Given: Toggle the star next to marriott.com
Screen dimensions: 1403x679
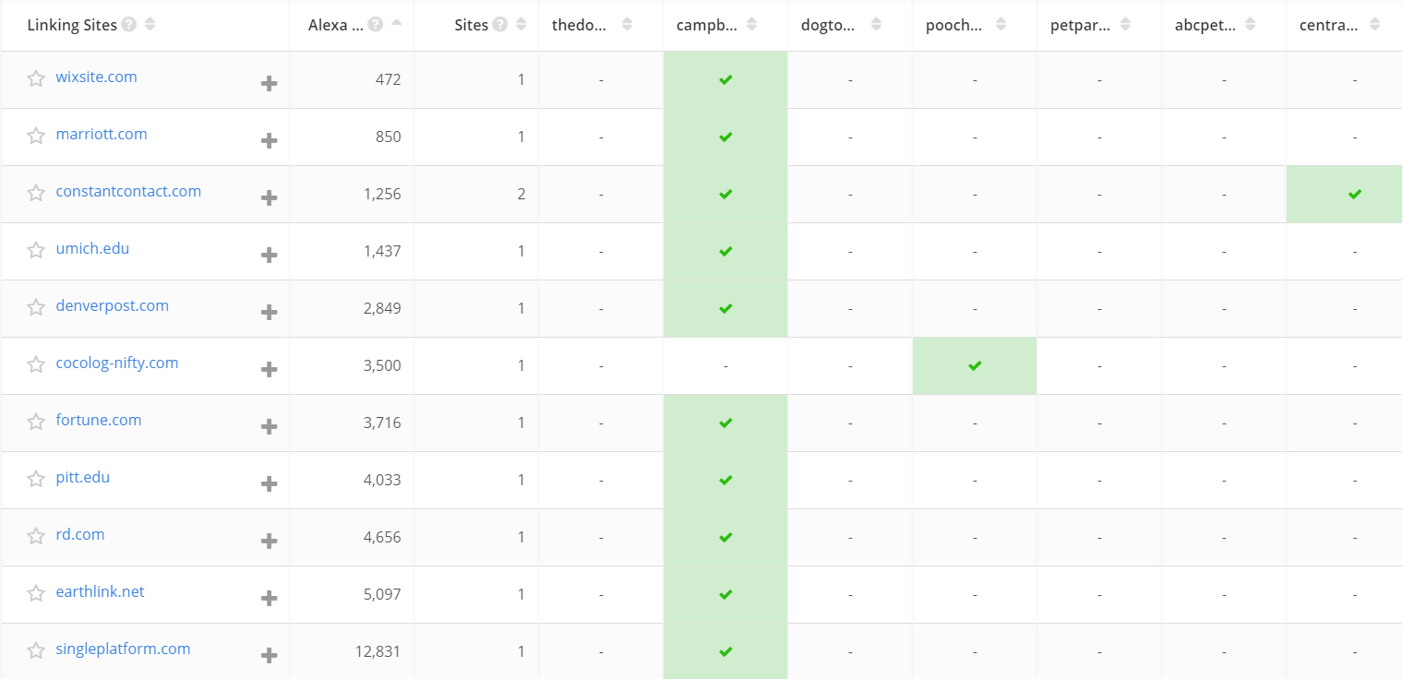Looking at the screenshot, I should 36,136.
